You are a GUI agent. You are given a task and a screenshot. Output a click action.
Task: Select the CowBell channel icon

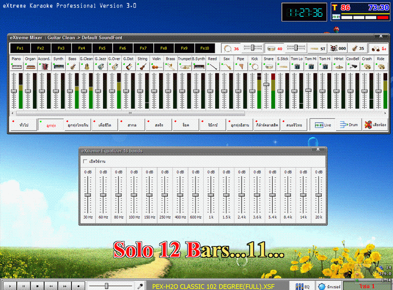point(353,67)
